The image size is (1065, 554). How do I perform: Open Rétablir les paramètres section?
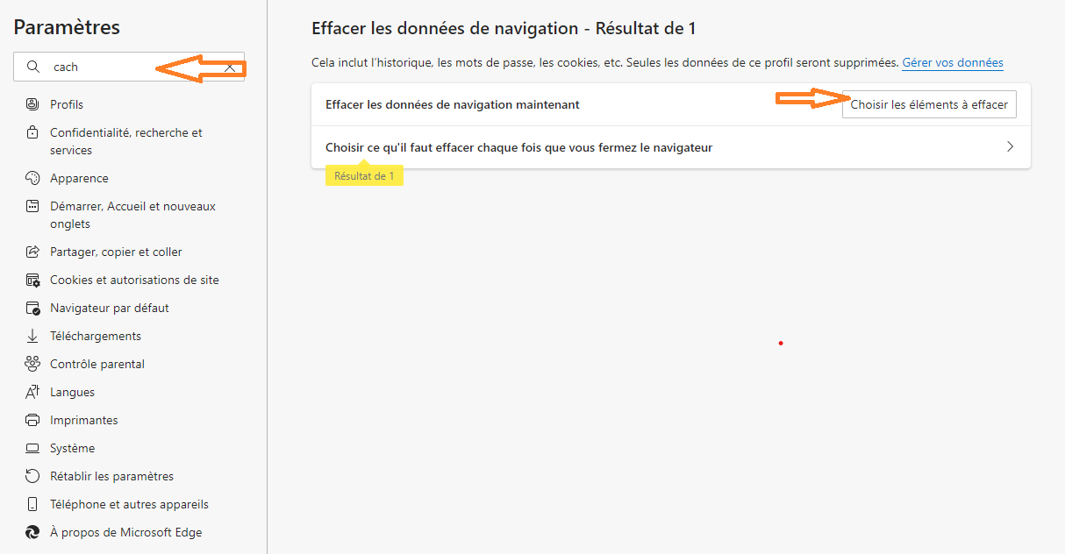pos(111,476)
